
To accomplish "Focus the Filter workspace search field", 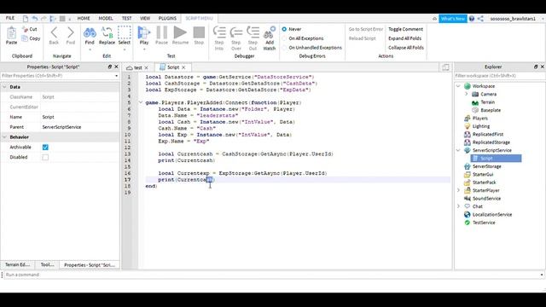I will coord(500,76).
